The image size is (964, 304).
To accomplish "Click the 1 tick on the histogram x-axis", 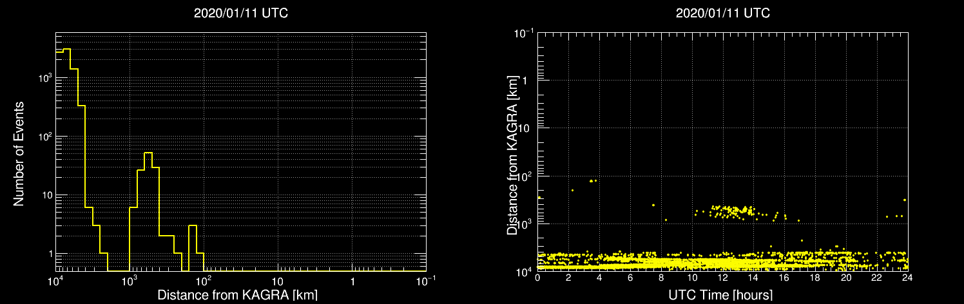I will pos(352,282).
